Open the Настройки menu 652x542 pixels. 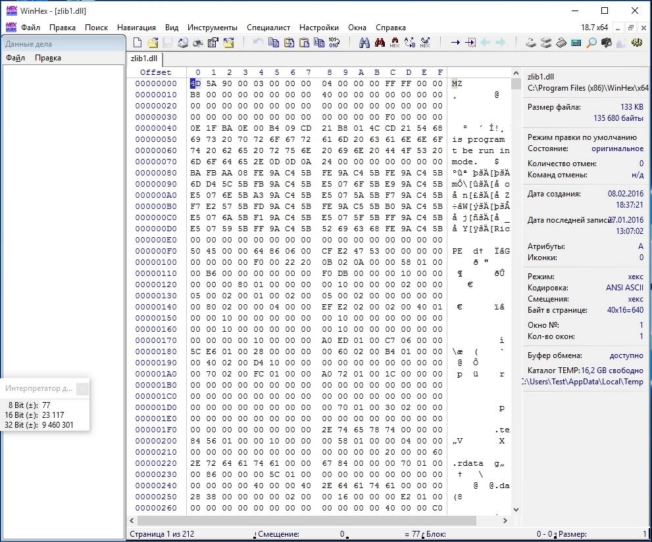(x=319, y=28)
